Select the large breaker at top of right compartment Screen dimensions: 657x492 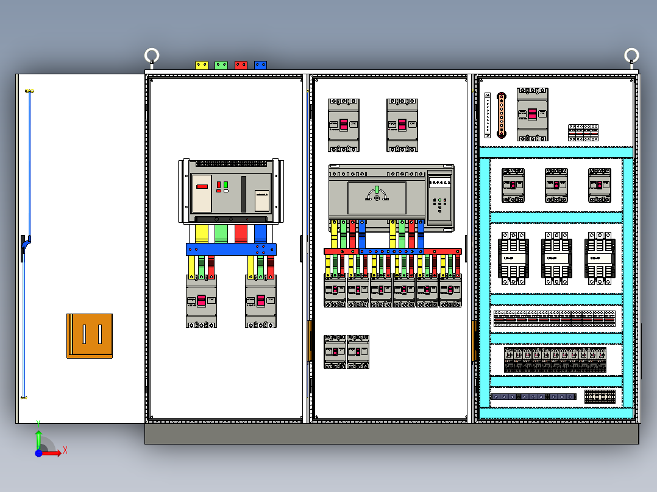click(x=533, y=114)
